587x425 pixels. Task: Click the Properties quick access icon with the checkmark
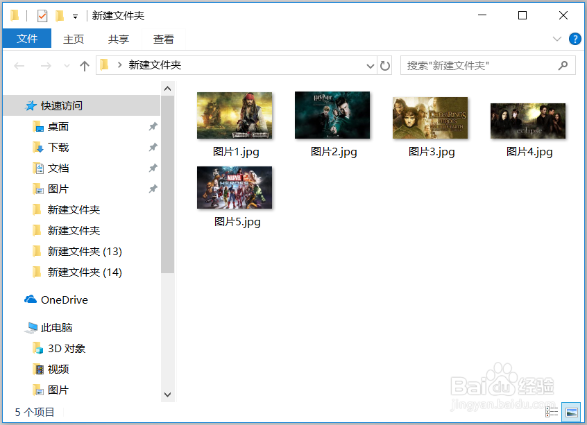point(42,16)
